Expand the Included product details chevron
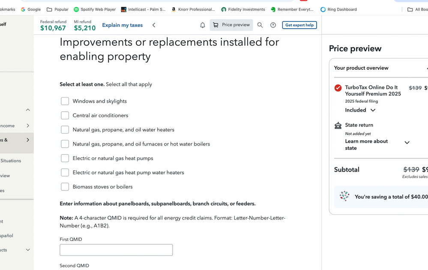This screenshot has height=270, width=428. tap(373, 110)
